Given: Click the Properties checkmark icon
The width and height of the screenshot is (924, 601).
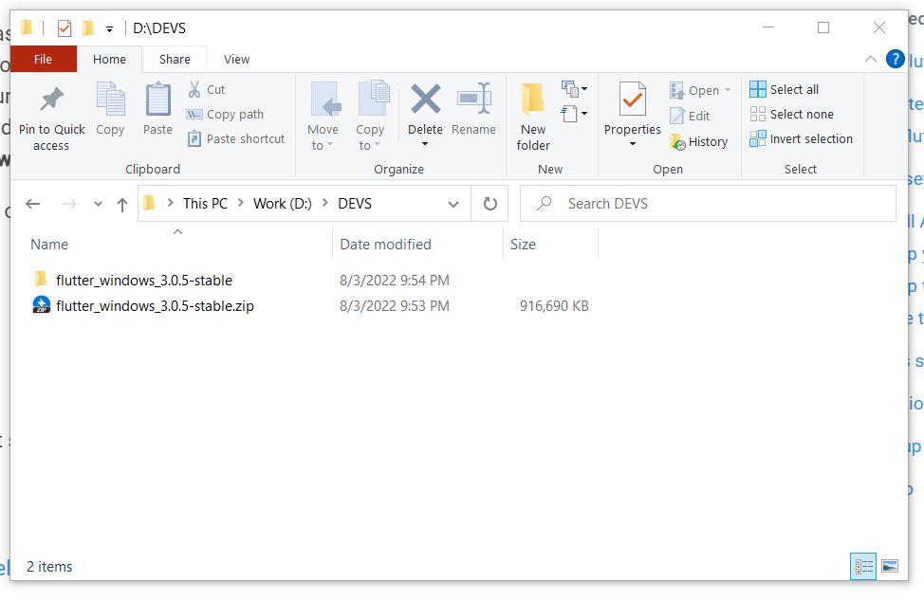Looking at the screenshot, I should pyautogui.click(x=633, y=100).
